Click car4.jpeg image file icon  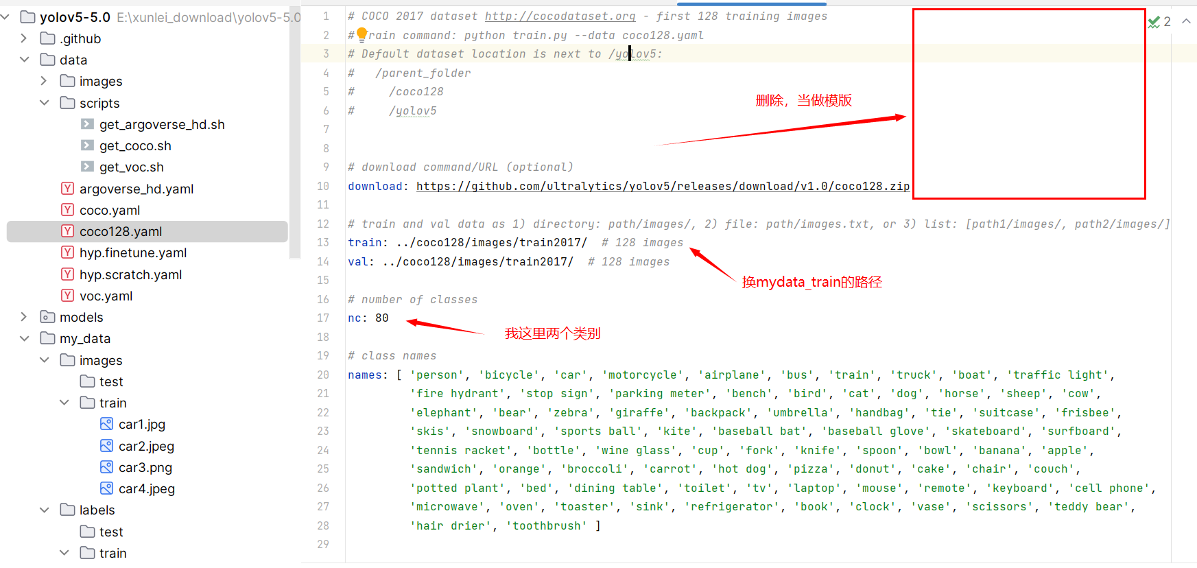[106, 488]
